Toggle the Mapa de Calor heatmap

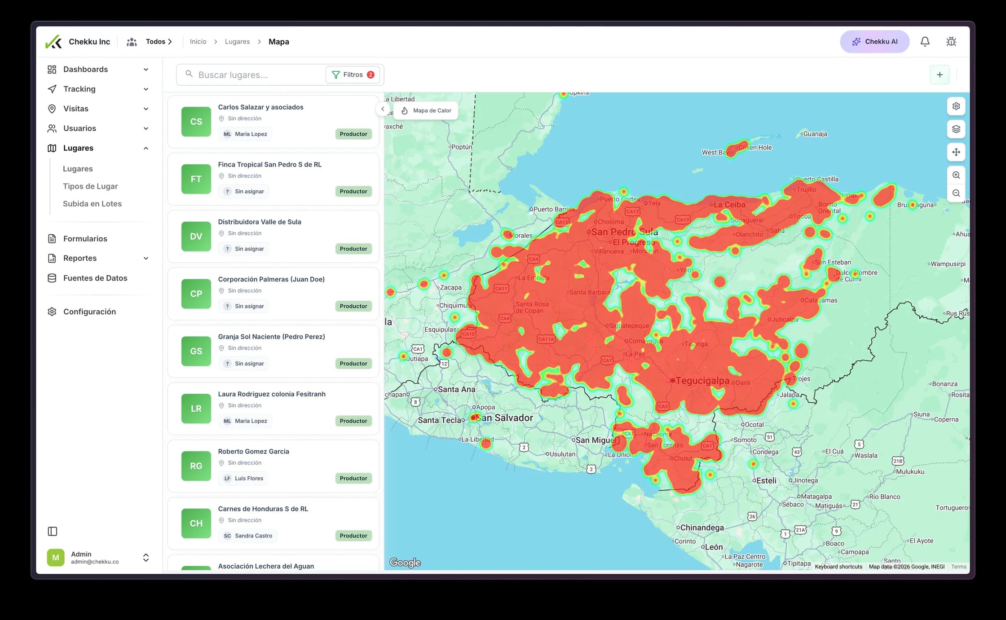coord(426,110)
